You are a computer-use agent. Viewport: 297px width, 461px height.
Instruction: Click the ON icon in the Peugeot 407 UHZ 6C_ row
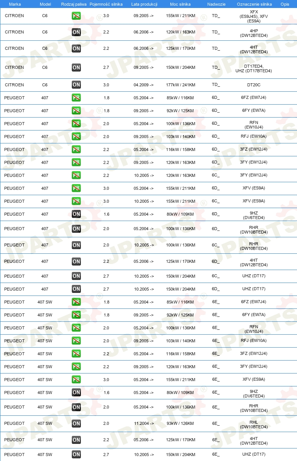coord(76,276)
